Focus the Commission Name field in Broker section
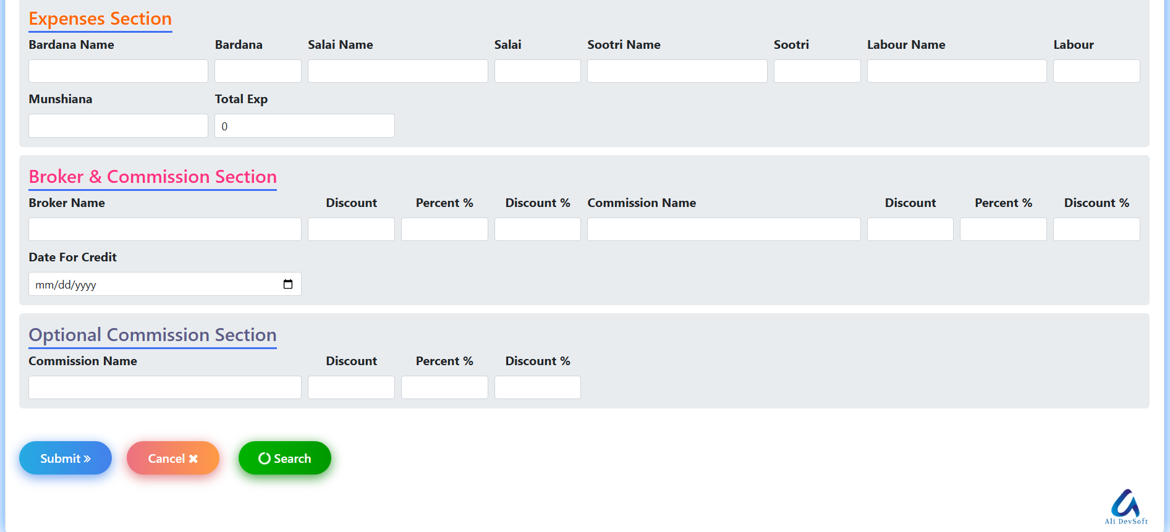This screenshot has height=532, width=1170. point(723,229)
